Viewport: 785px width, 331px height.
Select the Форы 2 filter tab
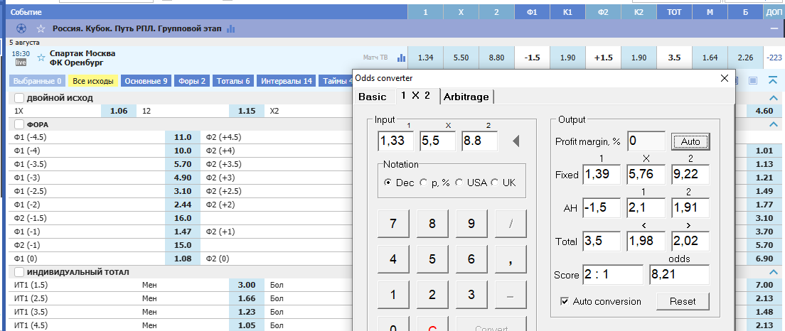192,81
